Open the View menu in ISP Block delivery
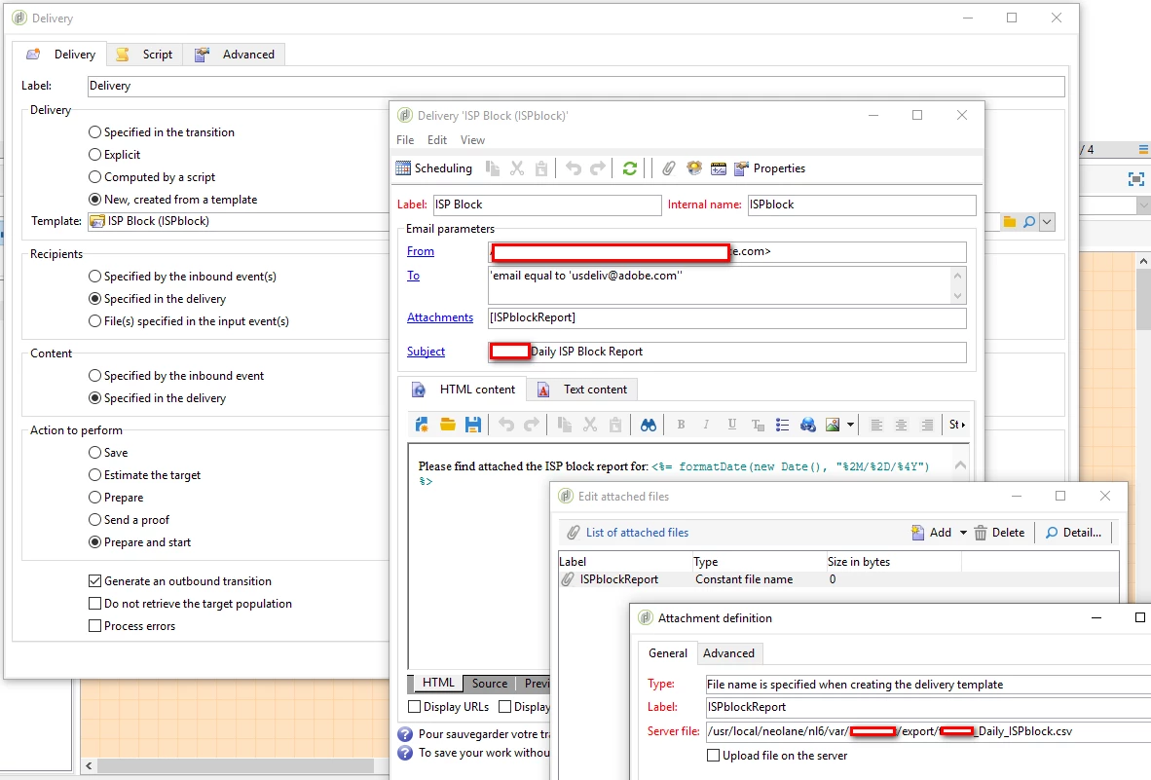 472,140
